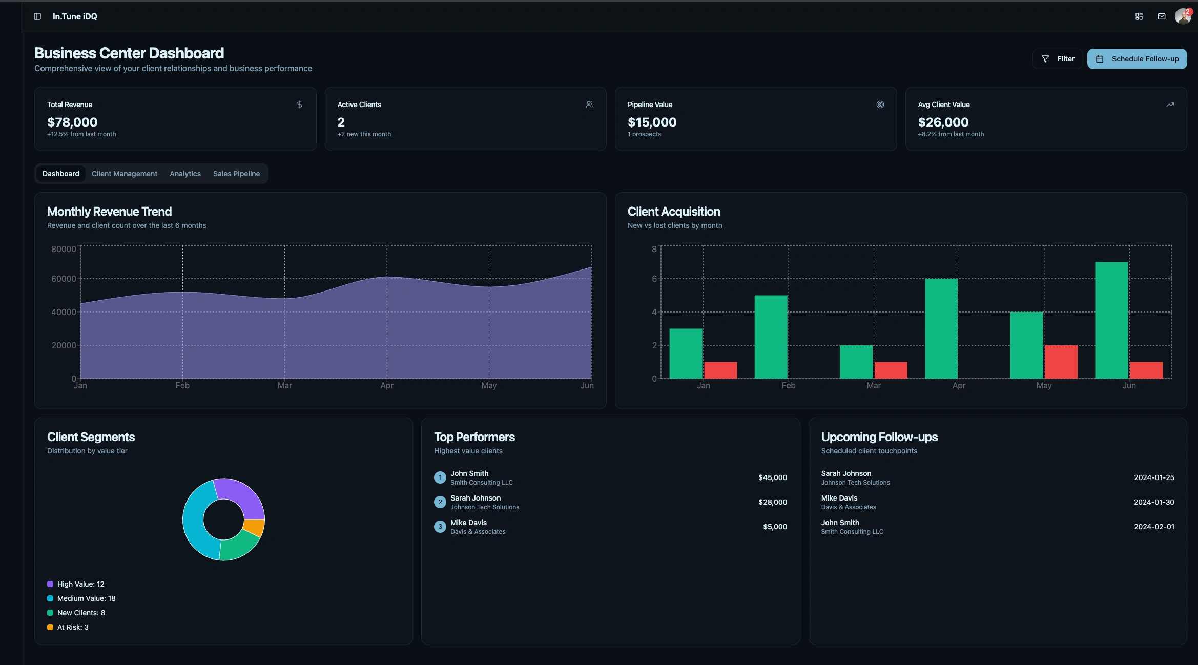This screenshot has height=665, width=1198.
Task: Open the apps grid icon
Action: (1139, 16)
